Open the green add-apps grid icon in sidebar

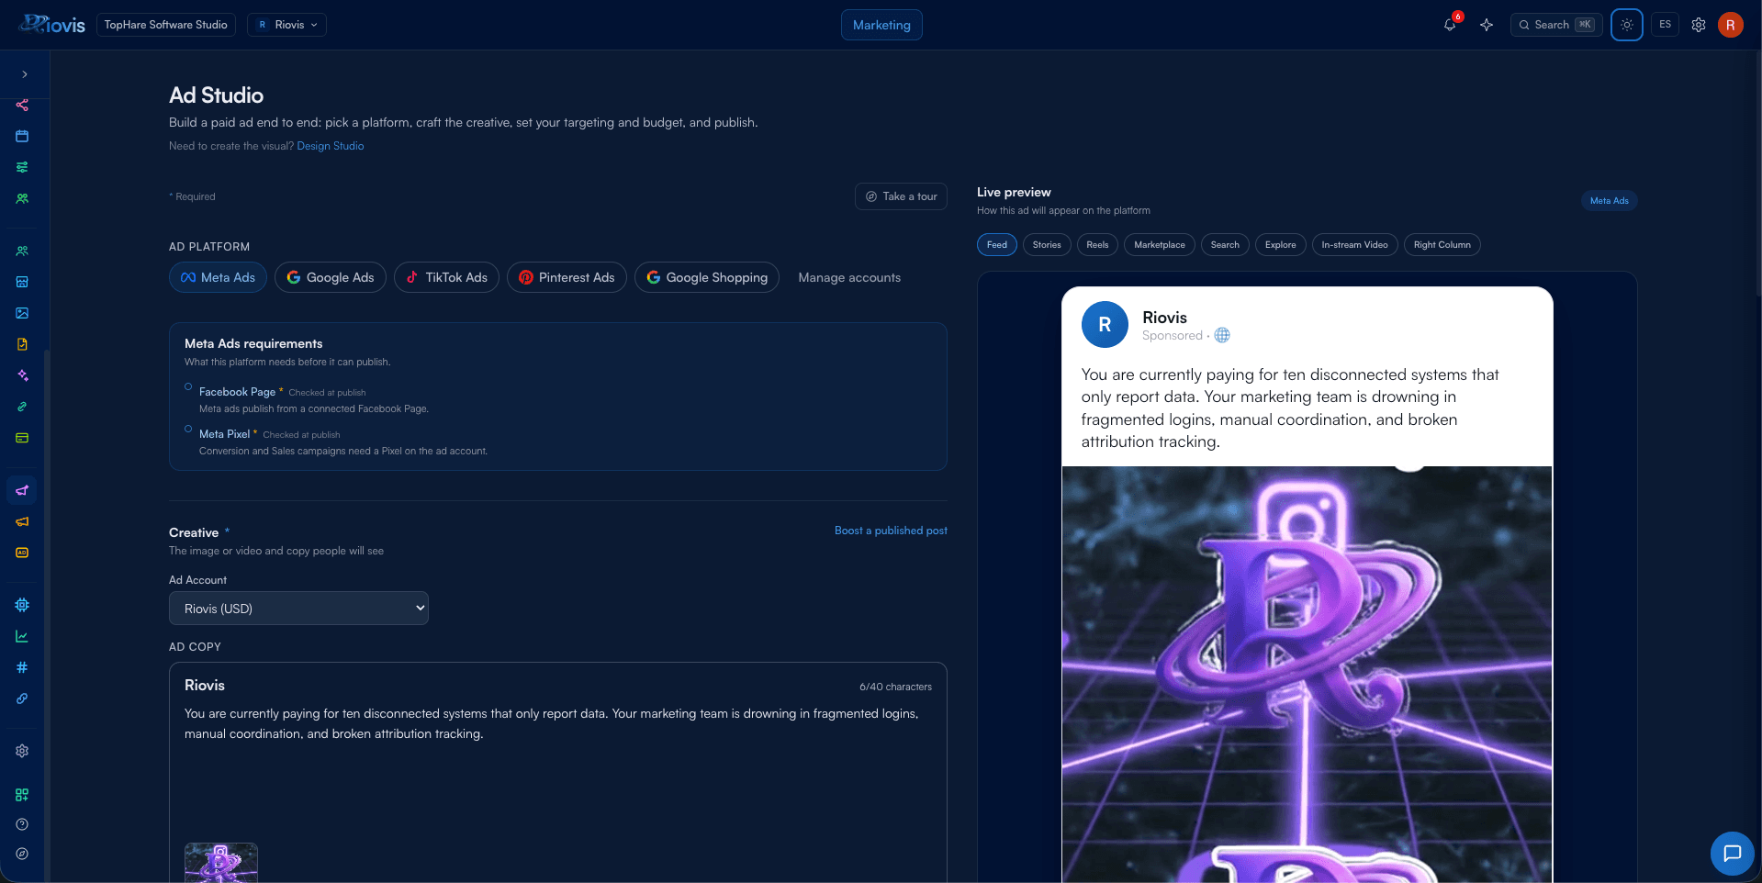[22, 795]
